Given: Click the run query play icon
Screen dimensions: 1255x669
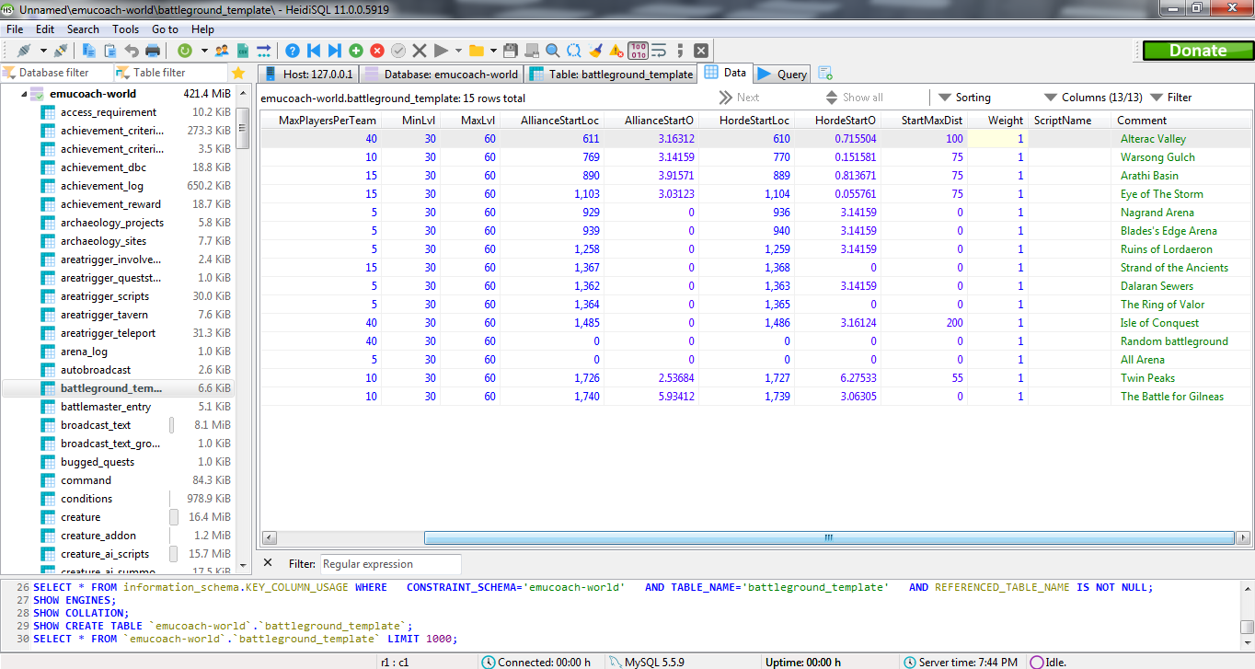Looking at the screenshot, I should tap(441, 51).
